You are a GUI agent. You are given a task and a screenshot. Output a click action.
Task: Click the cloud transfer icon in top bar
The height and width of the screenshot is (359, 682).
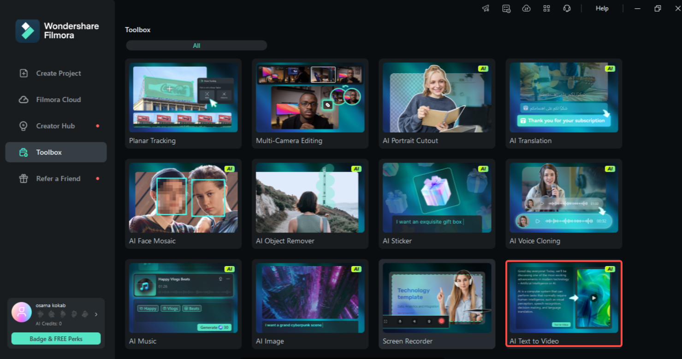click(x=526, y=8)
